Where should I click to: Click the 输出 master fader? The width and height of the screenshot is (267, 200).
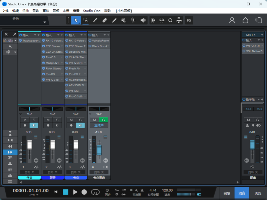tap(252, 145)
